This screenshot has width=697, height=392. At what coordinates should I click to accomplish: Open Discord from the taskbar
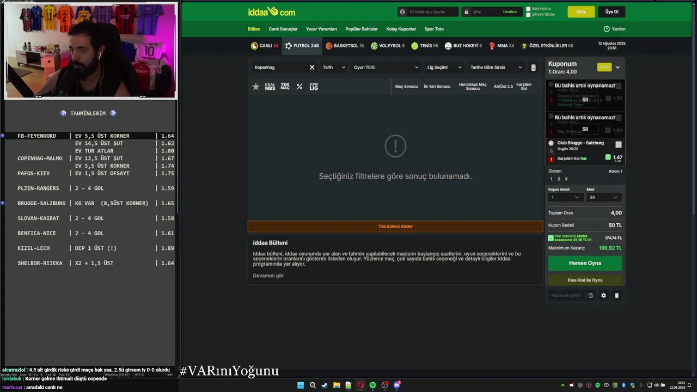(397, 385)
